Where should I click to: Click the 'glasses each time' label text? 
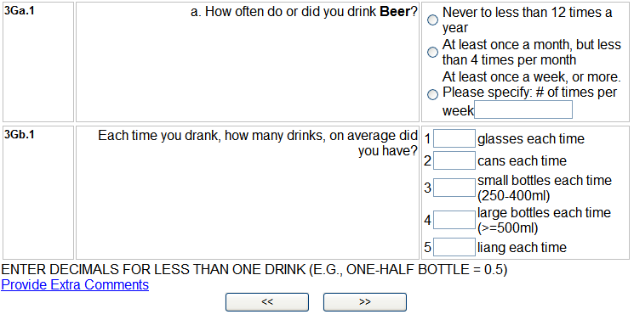pyautogui.click(x=531, y=139)
